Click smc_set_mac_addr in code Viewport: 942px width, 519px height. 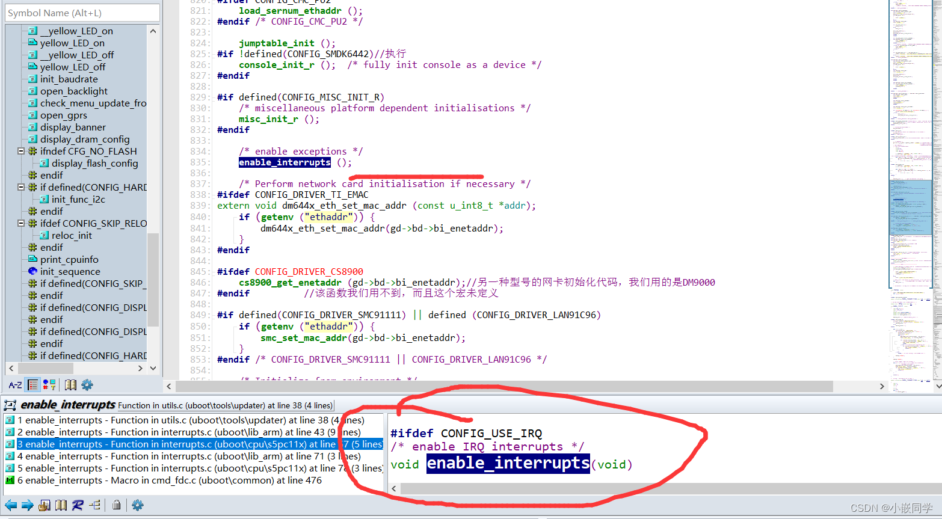304,338
